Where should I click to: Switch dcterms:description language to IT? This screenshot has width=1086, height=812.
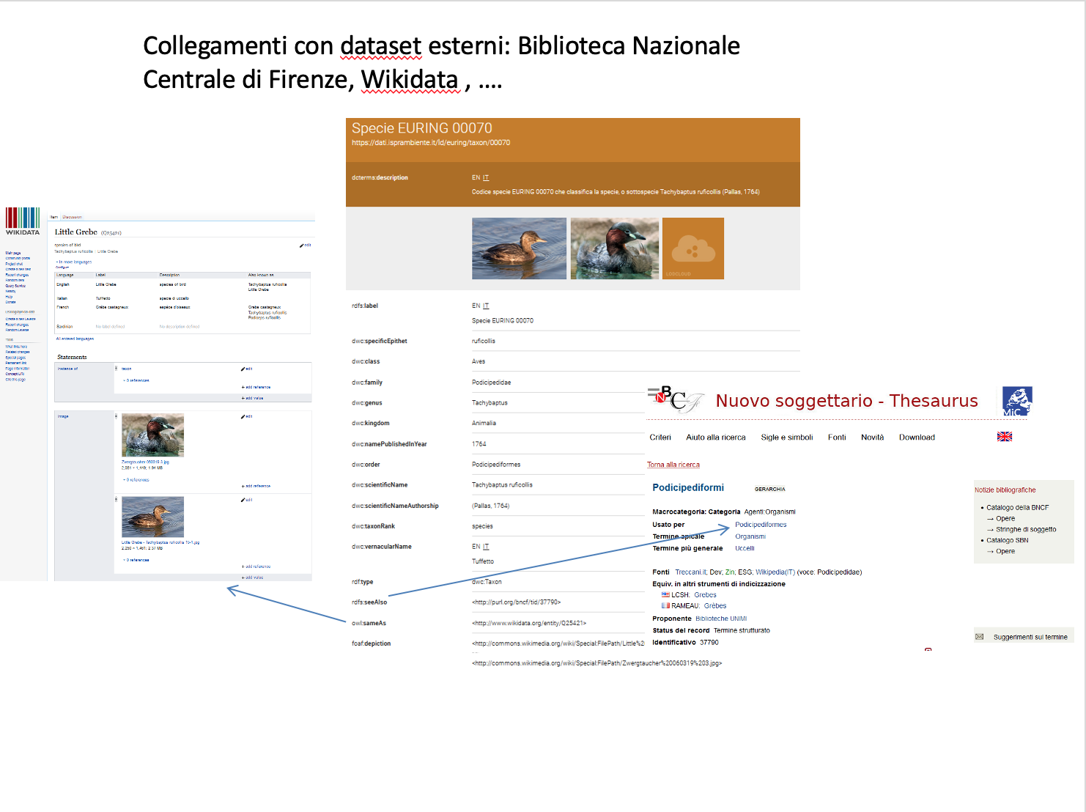click(486, 178)
